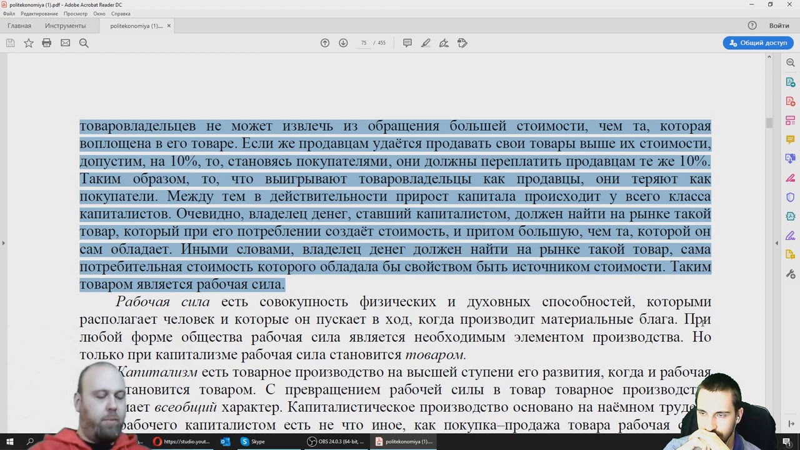This screenshot has width=800, height=450.
Task: Open the notification center icon in the taskbar
Action: [786, 442]
